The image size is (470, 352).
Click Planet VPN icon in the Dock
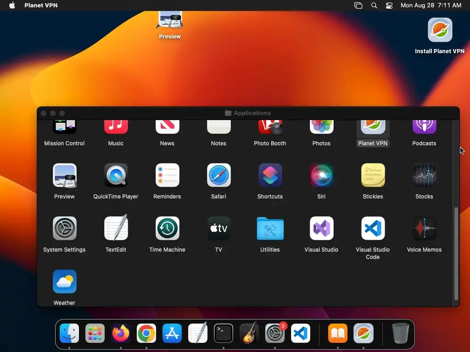(364, 333)
